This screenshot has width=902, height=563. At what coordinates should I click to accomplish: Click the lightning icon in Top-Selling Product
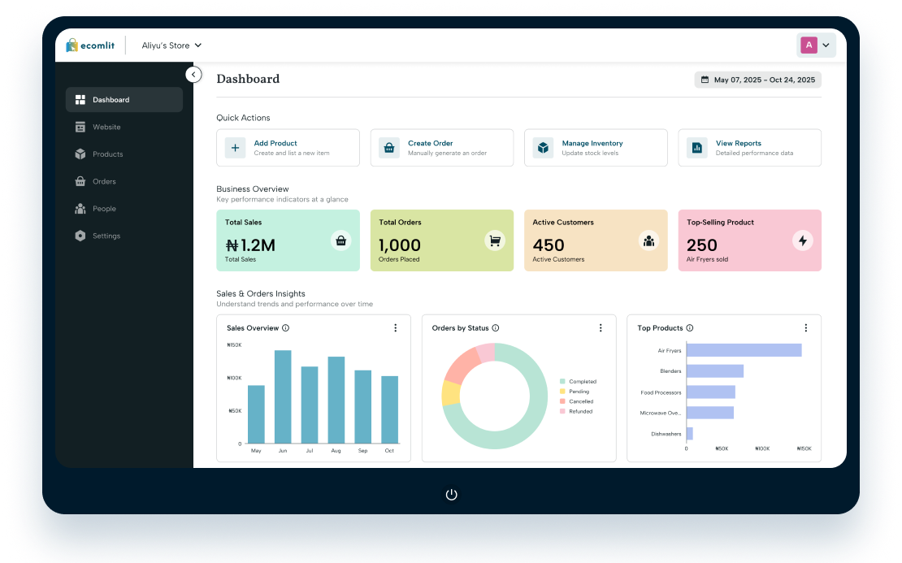(x=803, y=240)
